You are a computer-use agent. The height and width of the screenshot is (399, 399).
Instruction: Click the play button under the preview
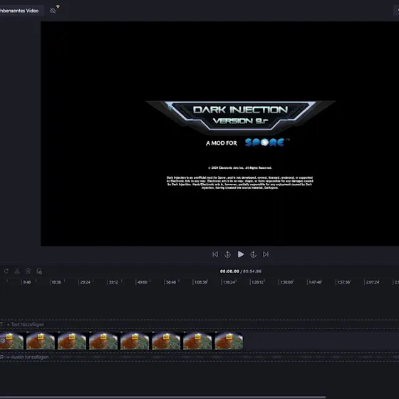pyautogui.click(x=241, y=254)
